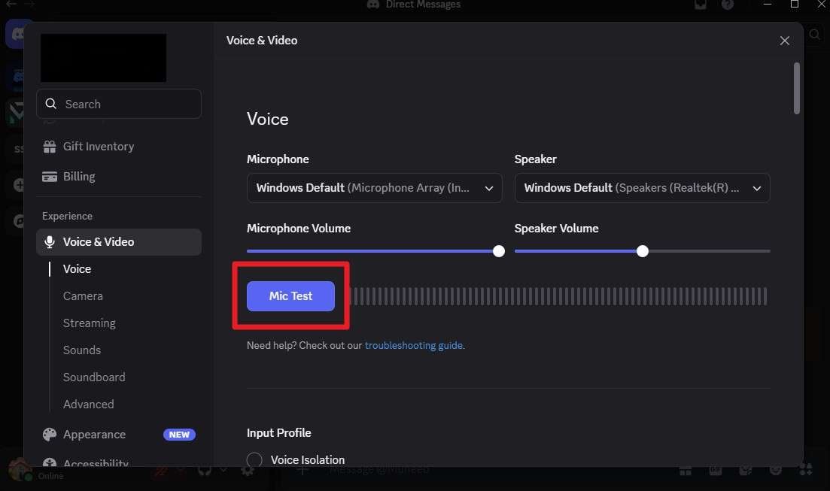Select the Voice Isolation radio option
This screenshot has width=830, height=491.
point(254,459)
